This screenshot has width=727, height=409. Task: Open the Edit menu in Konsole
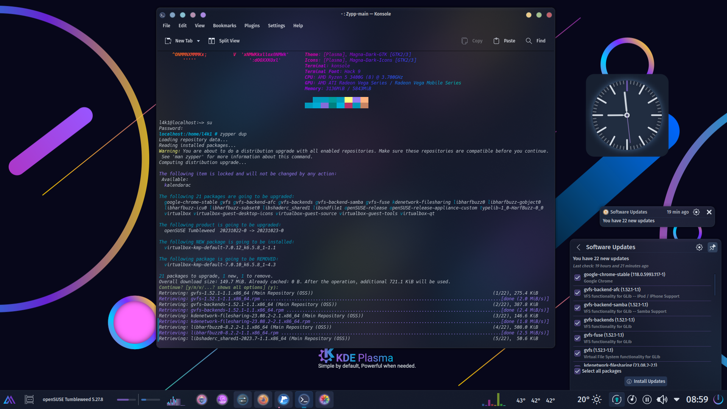[x=183, y=26]
